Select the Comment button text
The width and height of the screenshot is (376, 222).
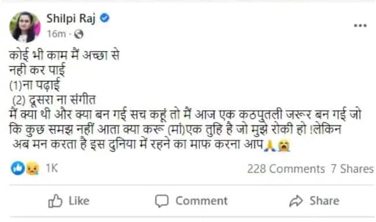pyautogui.click(x=201, y=201)
